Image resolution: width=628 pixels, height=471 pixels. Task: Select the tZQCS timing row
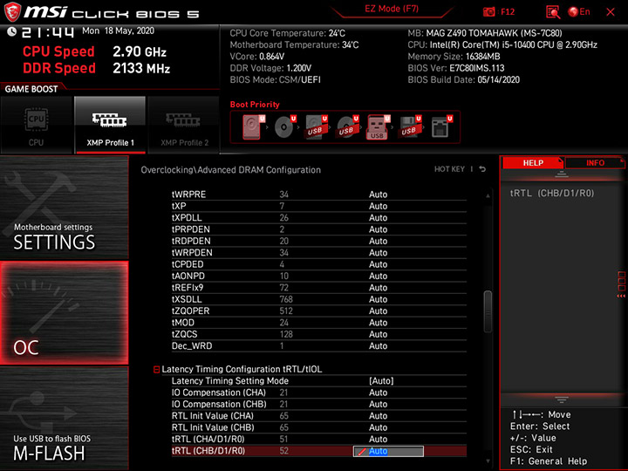pos(319,334)
